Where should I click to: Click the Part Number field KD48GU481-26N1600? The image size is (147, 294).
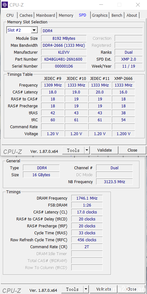64,59
